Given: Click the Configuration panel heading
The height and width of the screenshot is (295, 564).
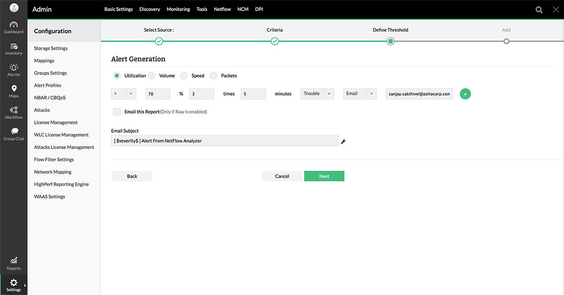Looking at the screenshot, I should pyautogui.click(x=53, y=31).
